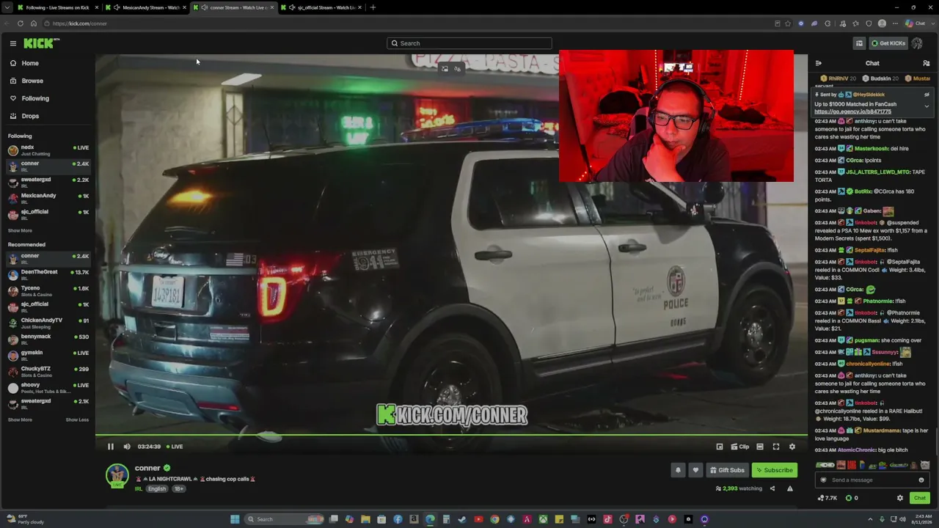Switch to MexicanAndy Stream browser tab
Screen dimensions: 939x528
(147, 7)
